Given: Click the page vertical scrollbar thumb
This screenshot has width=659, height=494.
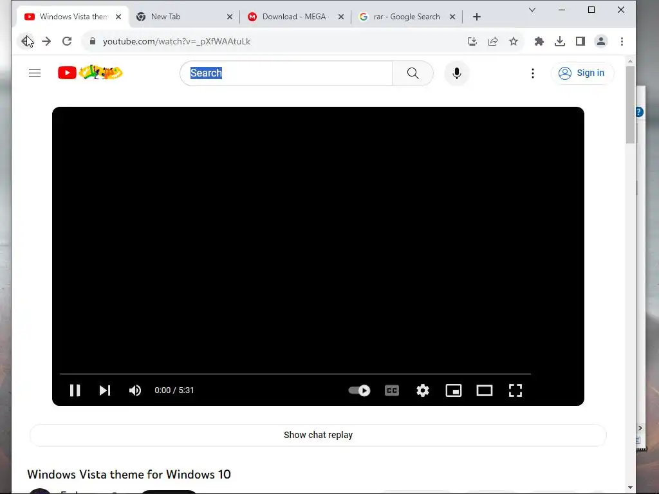Looking at the screenshot, I should coord(631,105).
